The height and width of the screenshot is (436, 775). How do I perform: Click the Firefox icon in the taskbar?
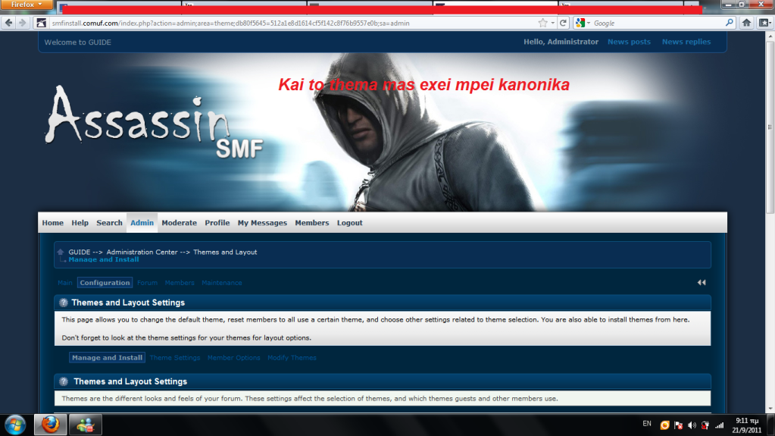[50, 424]
